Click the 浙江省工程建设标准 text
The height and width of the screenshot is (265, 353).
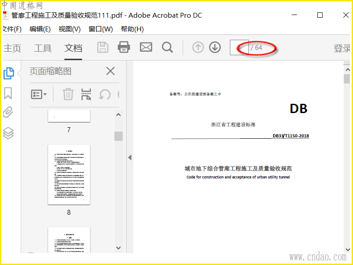(233, 125)
